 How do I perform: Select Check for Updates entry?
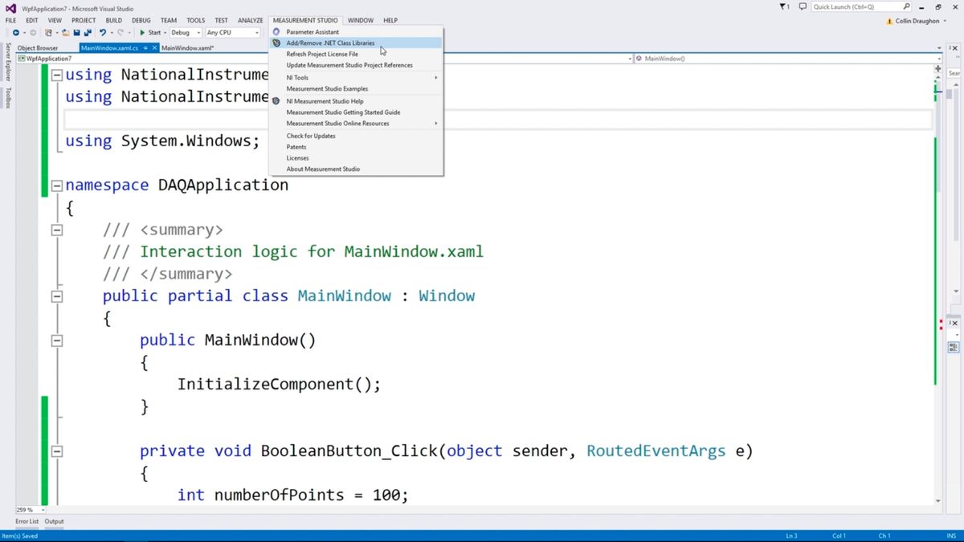[357, 136]
